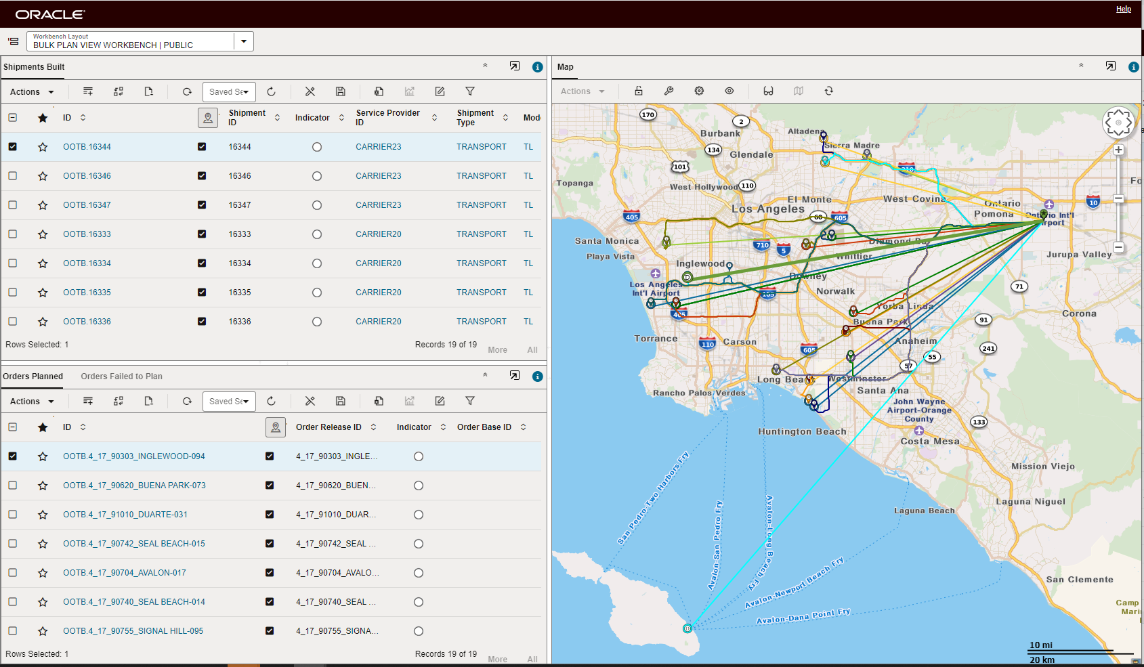Uncheck the selected OOTB.16344 row checkbox
Viewport: 1144px width, 667px height.
pyautogui.click(x=13, y=147)
